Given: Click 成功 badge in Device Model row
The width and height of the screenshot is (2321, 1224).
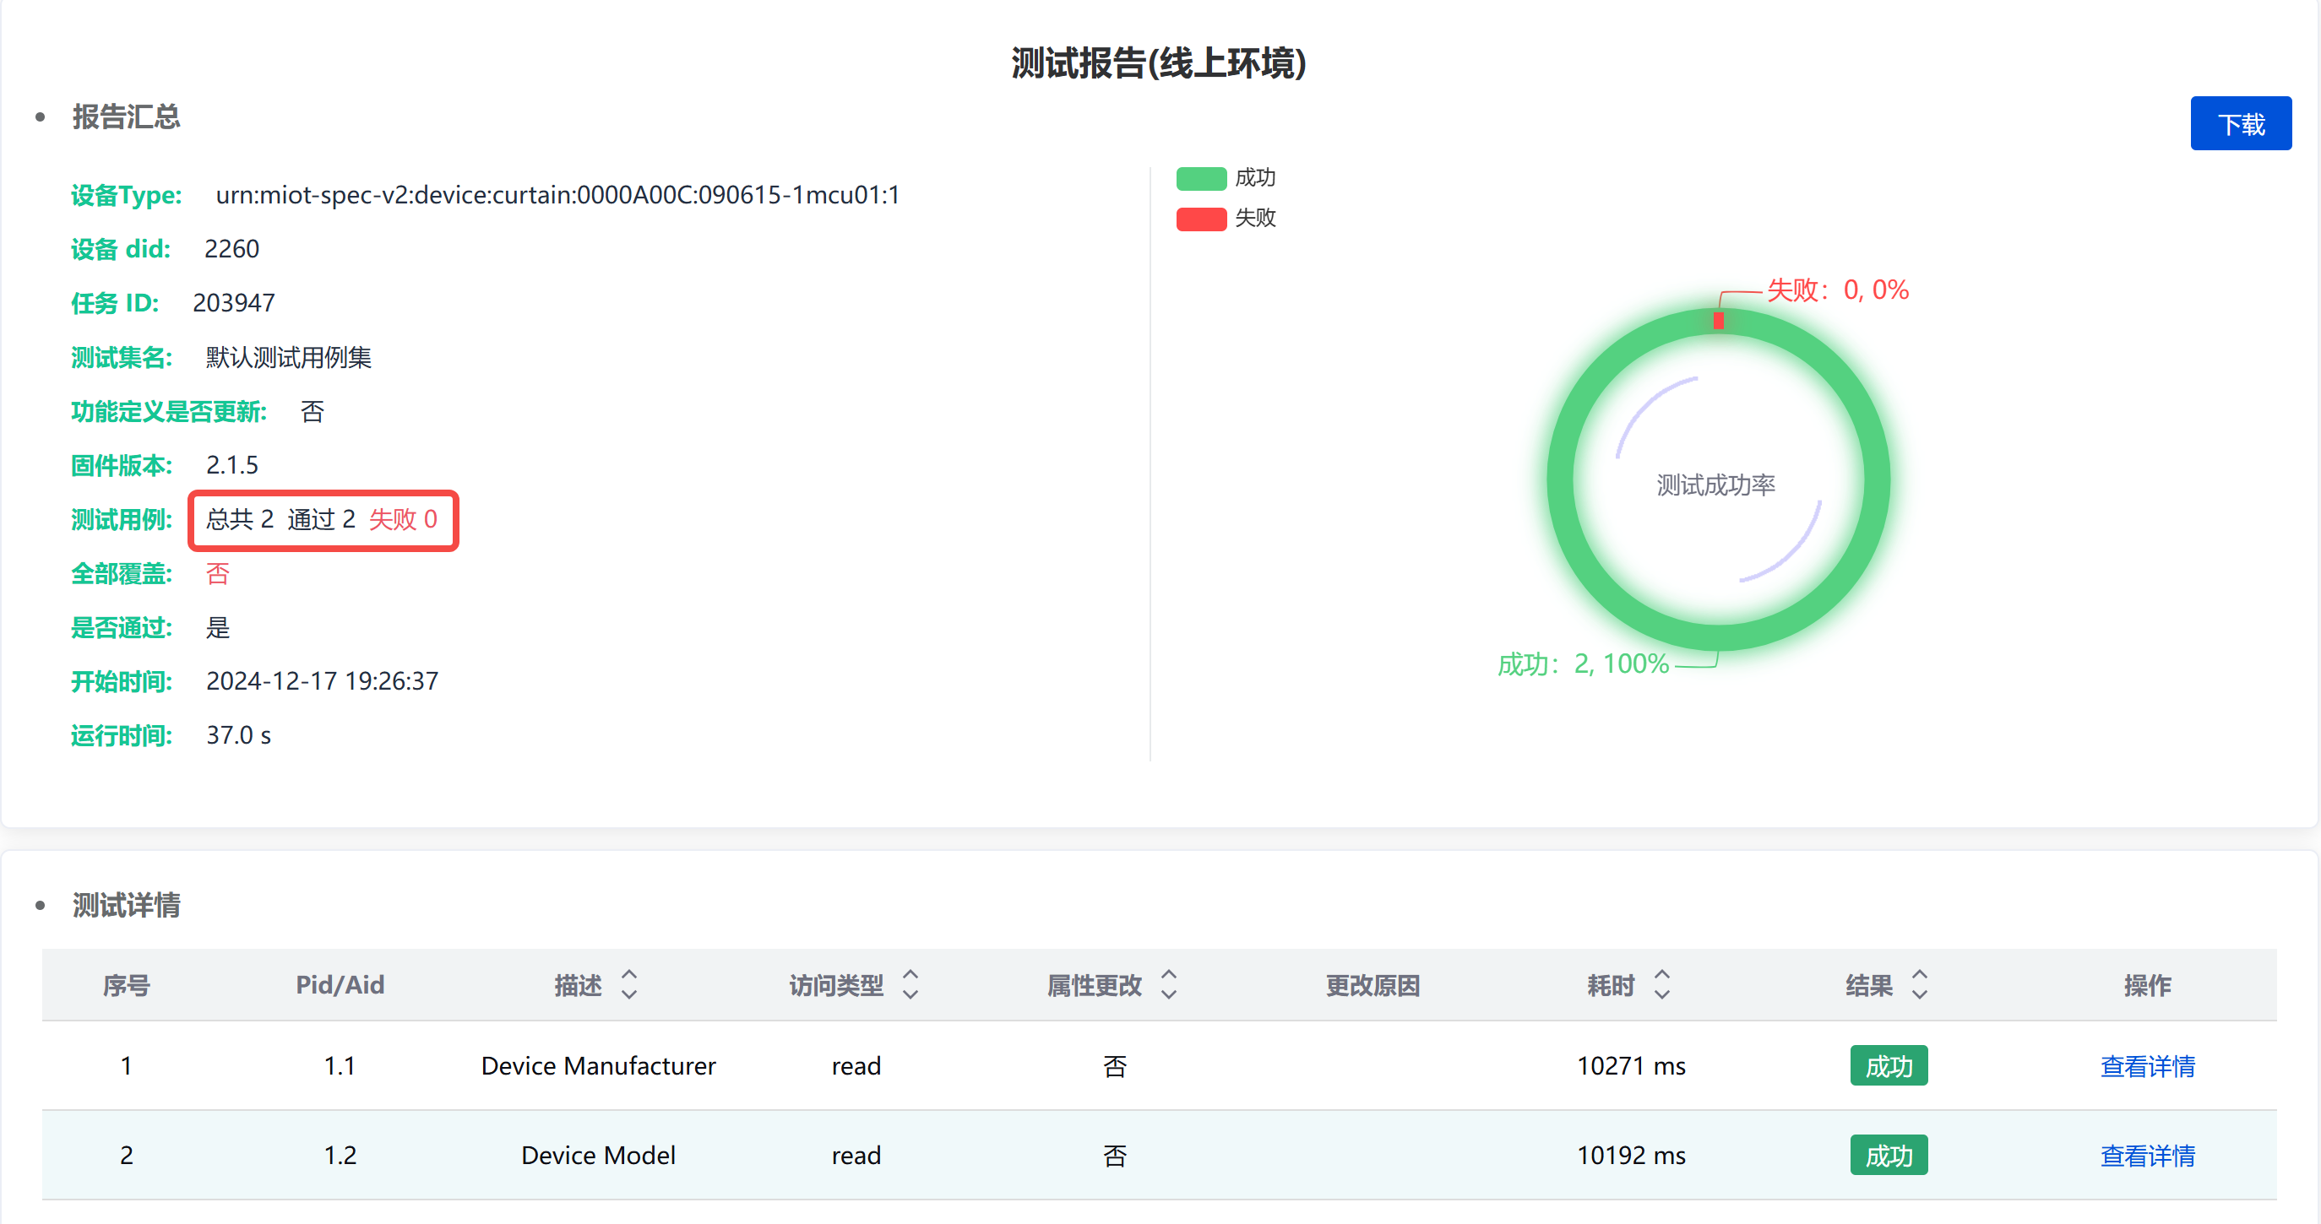Looking at the screenshot, I should [x=1889, y=1155].
